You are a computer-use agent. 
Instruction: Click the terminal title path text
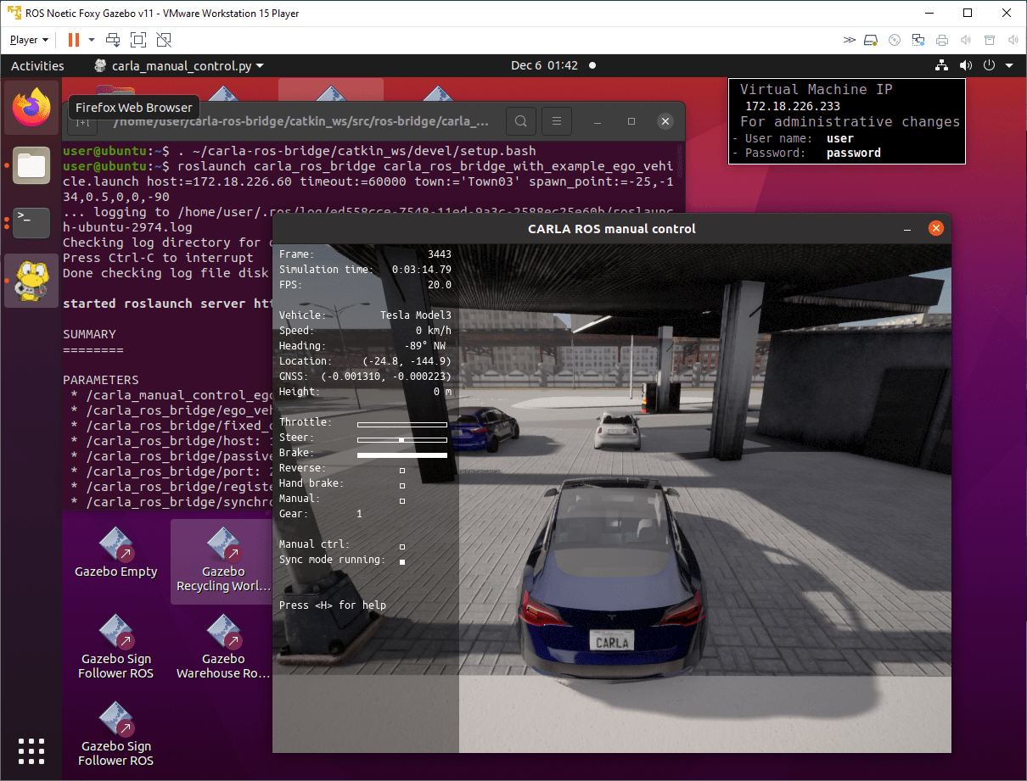coord(301,121)
